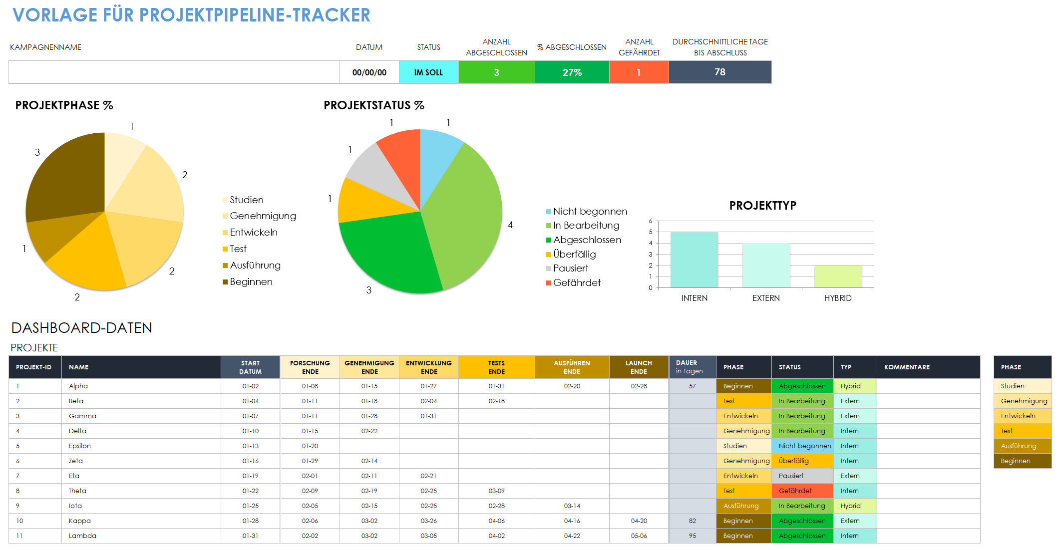
Task: Click the Ausführung phase cell for Iota
Action: 744,506
